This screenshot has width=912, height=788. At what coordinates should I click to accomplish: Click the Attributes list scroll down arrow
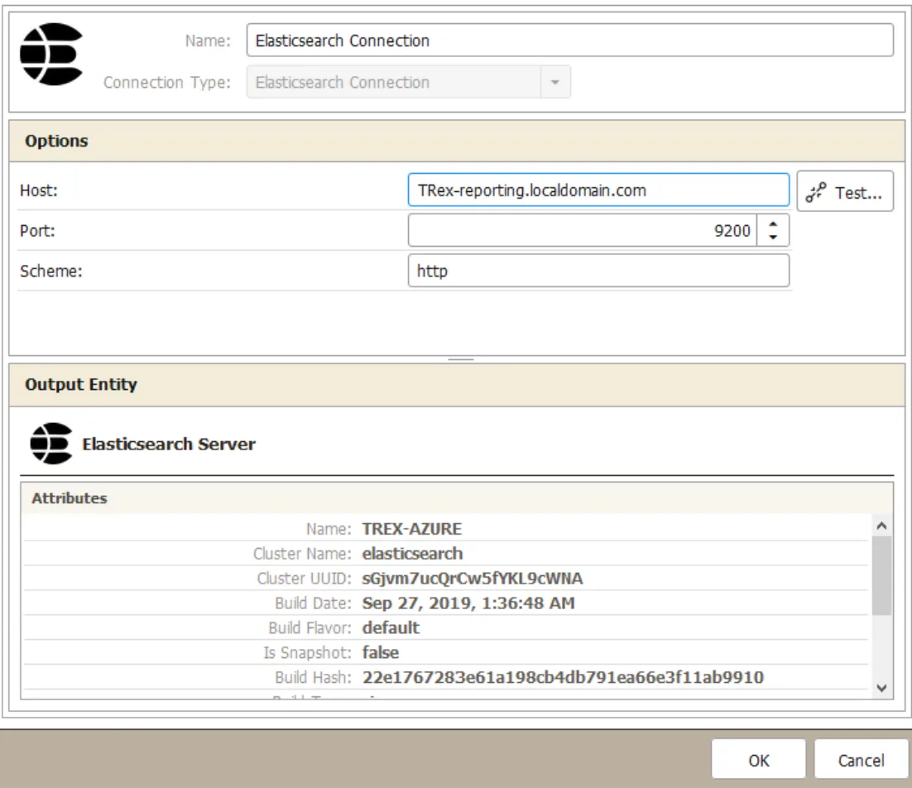pyautogui.click(x=881, y=688)
